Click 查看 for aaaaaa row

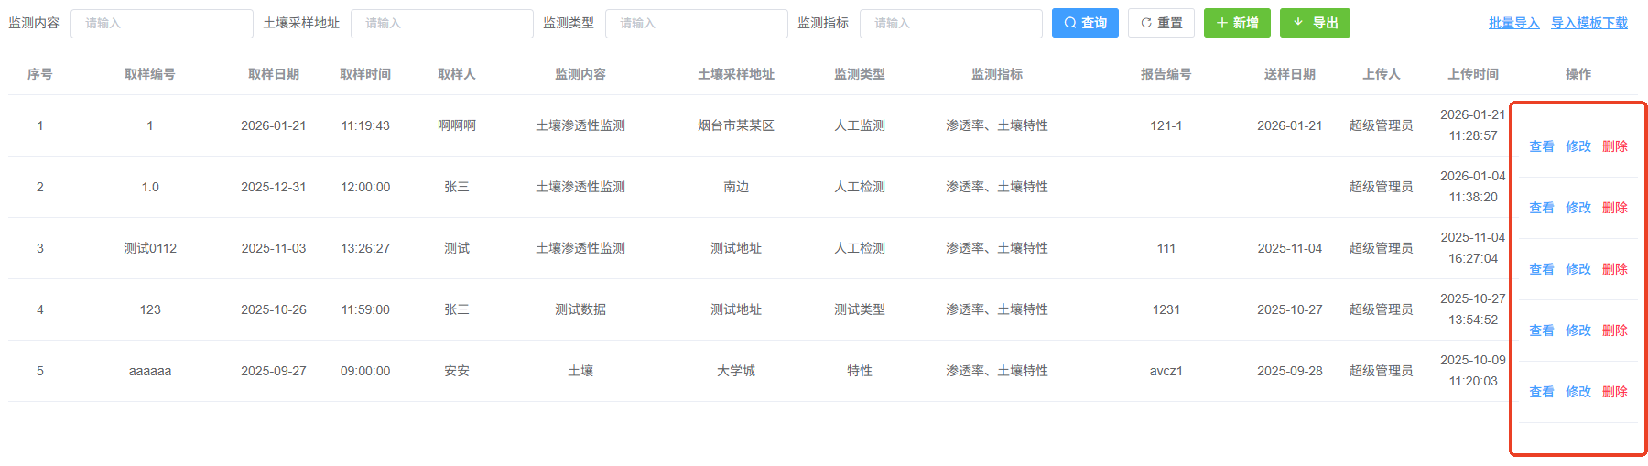1542,392
